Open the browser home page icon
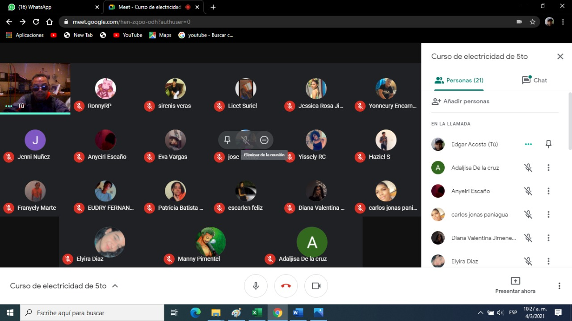This screenshot has width=572, height=321. 49,21
